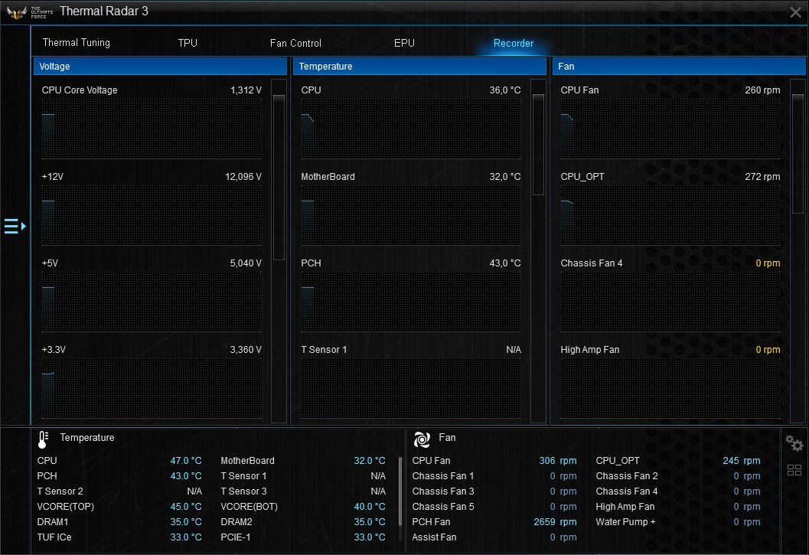Viewport: 809px width, 555px height.
Task: Click the Water Pump + label
Action: pos(626,522)
